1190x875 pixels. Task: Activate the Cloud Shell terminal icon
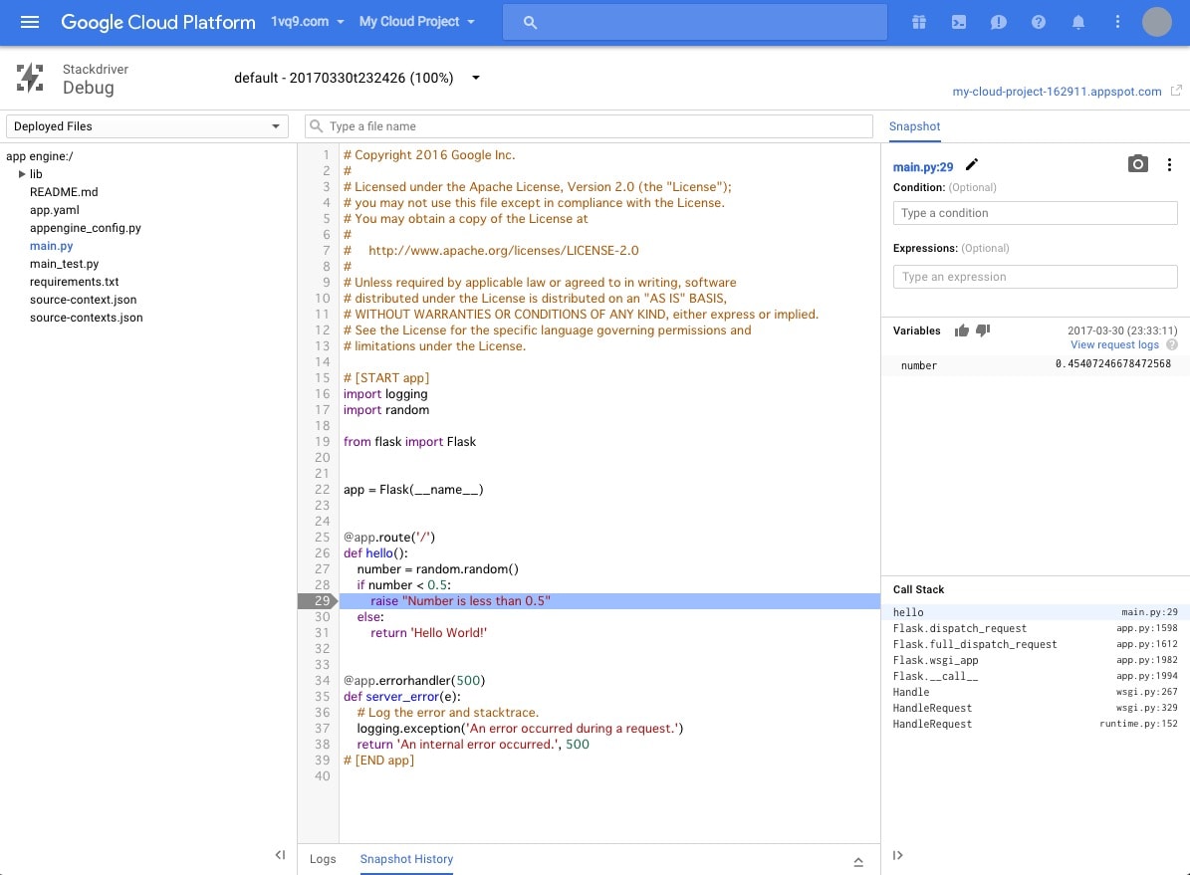[959, 22]
